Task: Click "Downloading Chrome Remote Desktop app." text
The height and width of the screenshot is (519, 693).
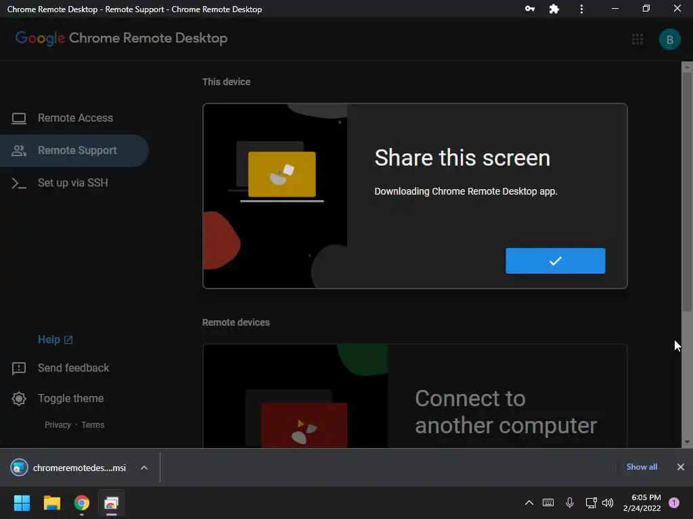Action: [x=466, y=191]
